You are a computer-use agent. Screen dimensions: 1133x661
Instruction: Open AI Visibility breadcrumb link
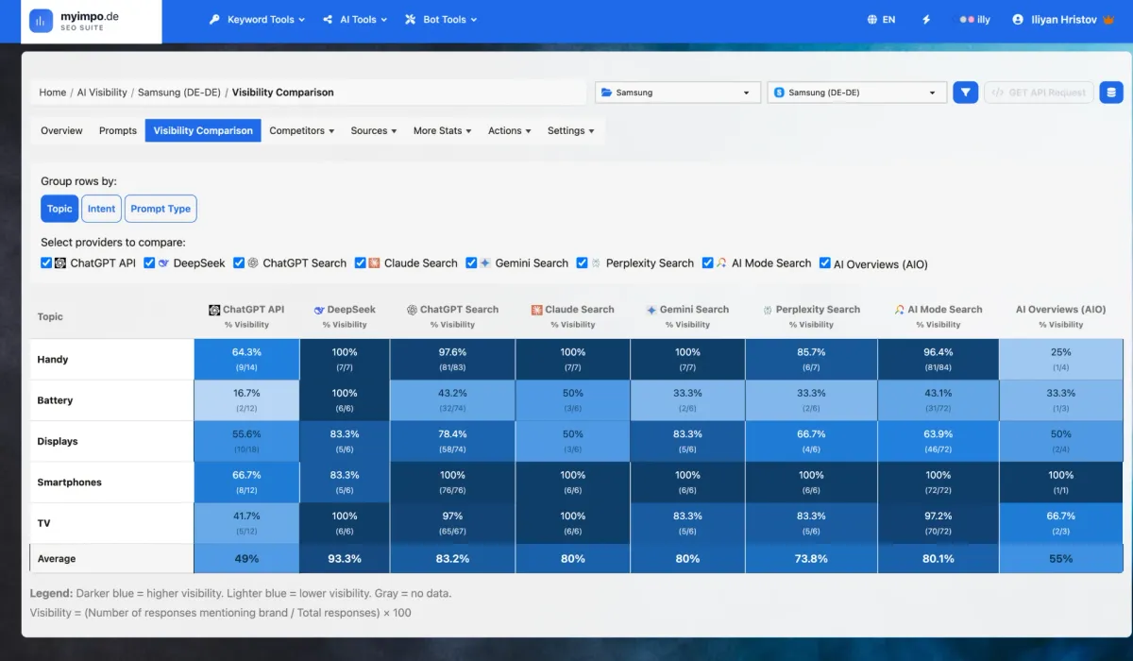102,93
